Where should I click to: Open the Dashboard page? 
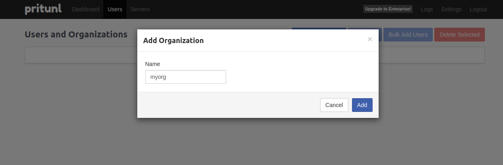click(86, 9)
